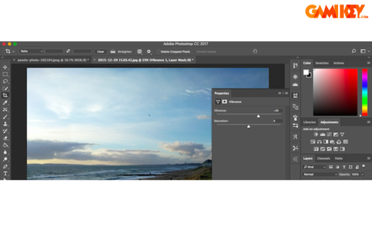Select the Pen tool
372x233 pixels.
(x=5, y=166)
